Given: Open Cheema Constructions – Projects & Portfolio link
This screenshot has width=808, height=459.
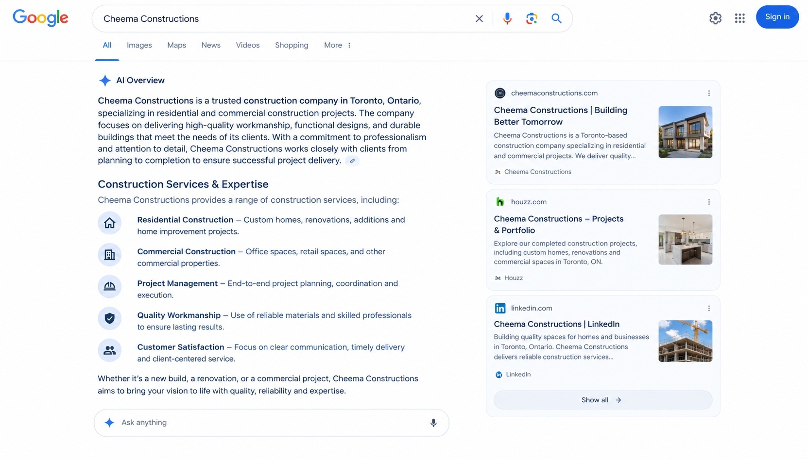Looking at the screenshot, I should (x=559, y=225).
